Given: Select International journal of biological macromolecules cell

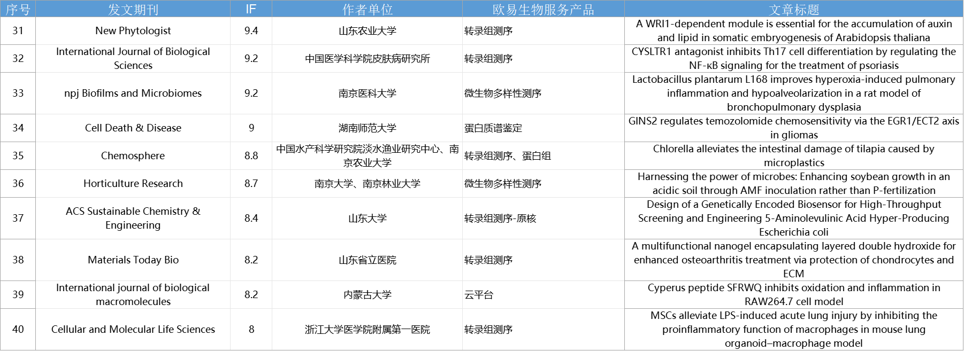Looking at the screenshot, I should coord(133,295).
